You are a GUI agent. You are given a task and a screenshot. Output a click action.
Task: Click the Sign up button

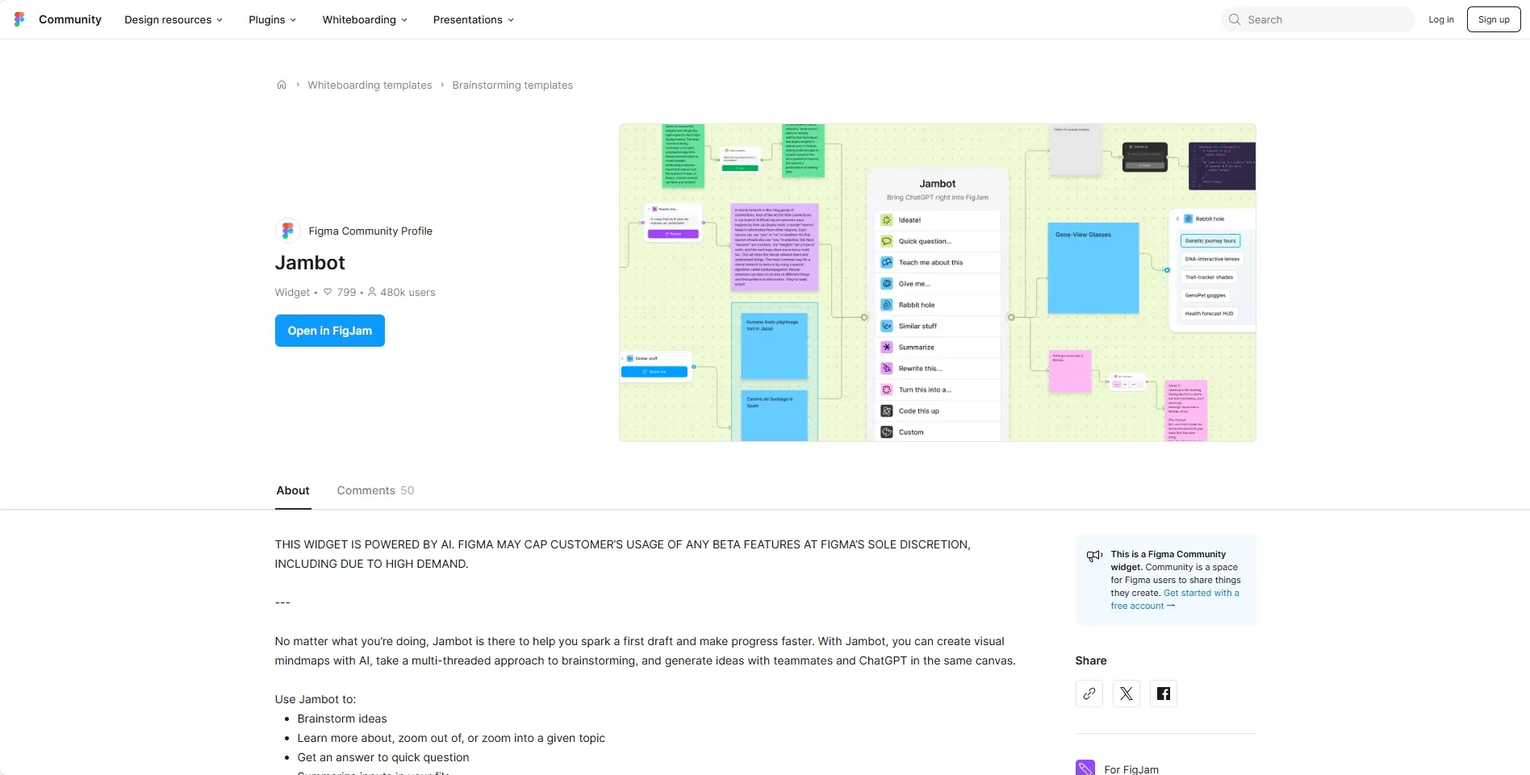(x=1493, y=19)
